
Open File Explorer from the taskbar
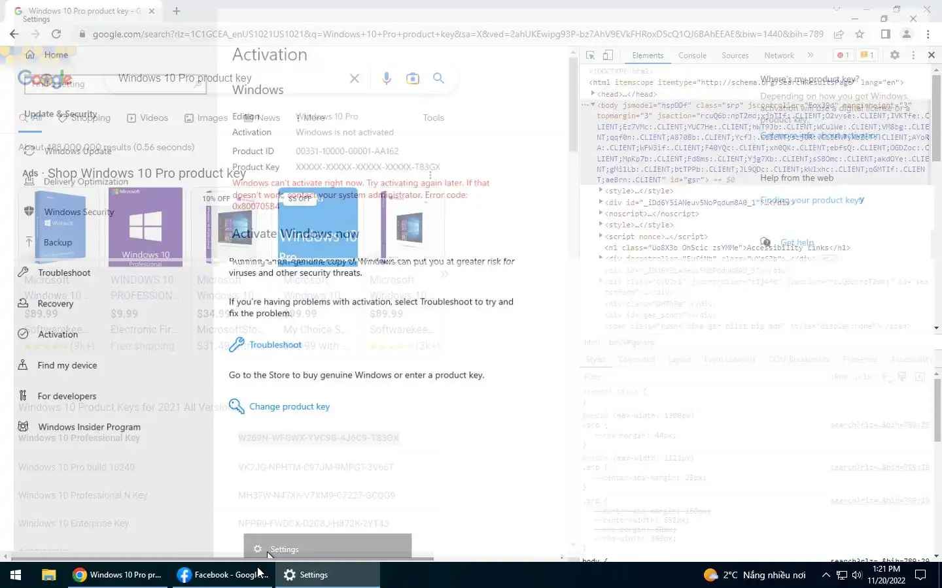[48, 575]
